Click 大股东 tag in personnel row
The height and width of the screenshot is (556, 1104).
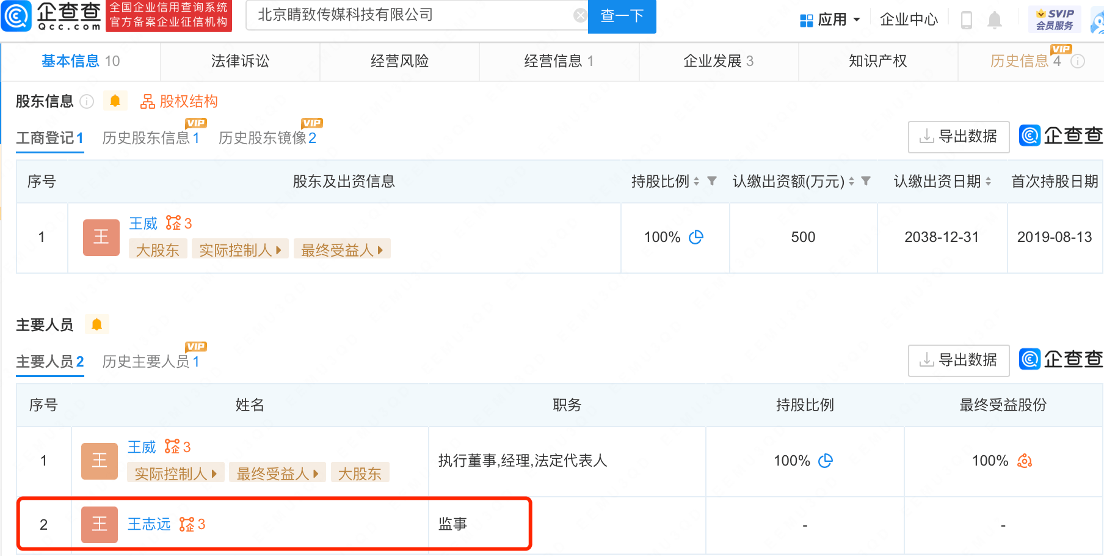(360, 474)
